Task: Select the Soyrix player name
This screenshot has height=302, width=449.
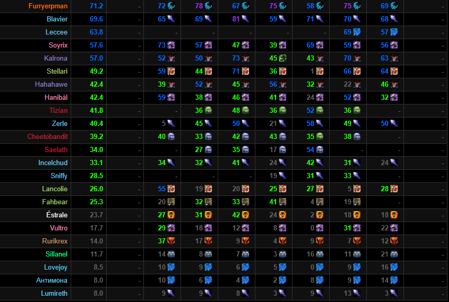Action: click(x=58, y=45)
